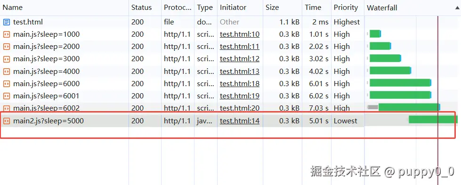
Task: Open initiator link test.html:19
Action: coord(240,96)
